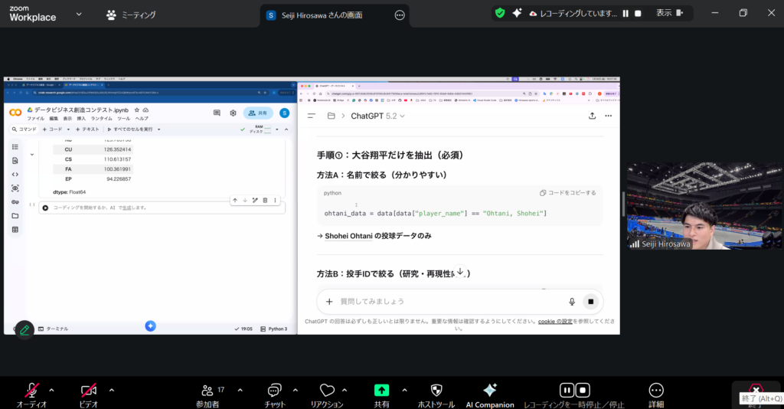Open ホストツール host tools shield icon
This screenshot has height=409, width=784.
pos(436,390)
